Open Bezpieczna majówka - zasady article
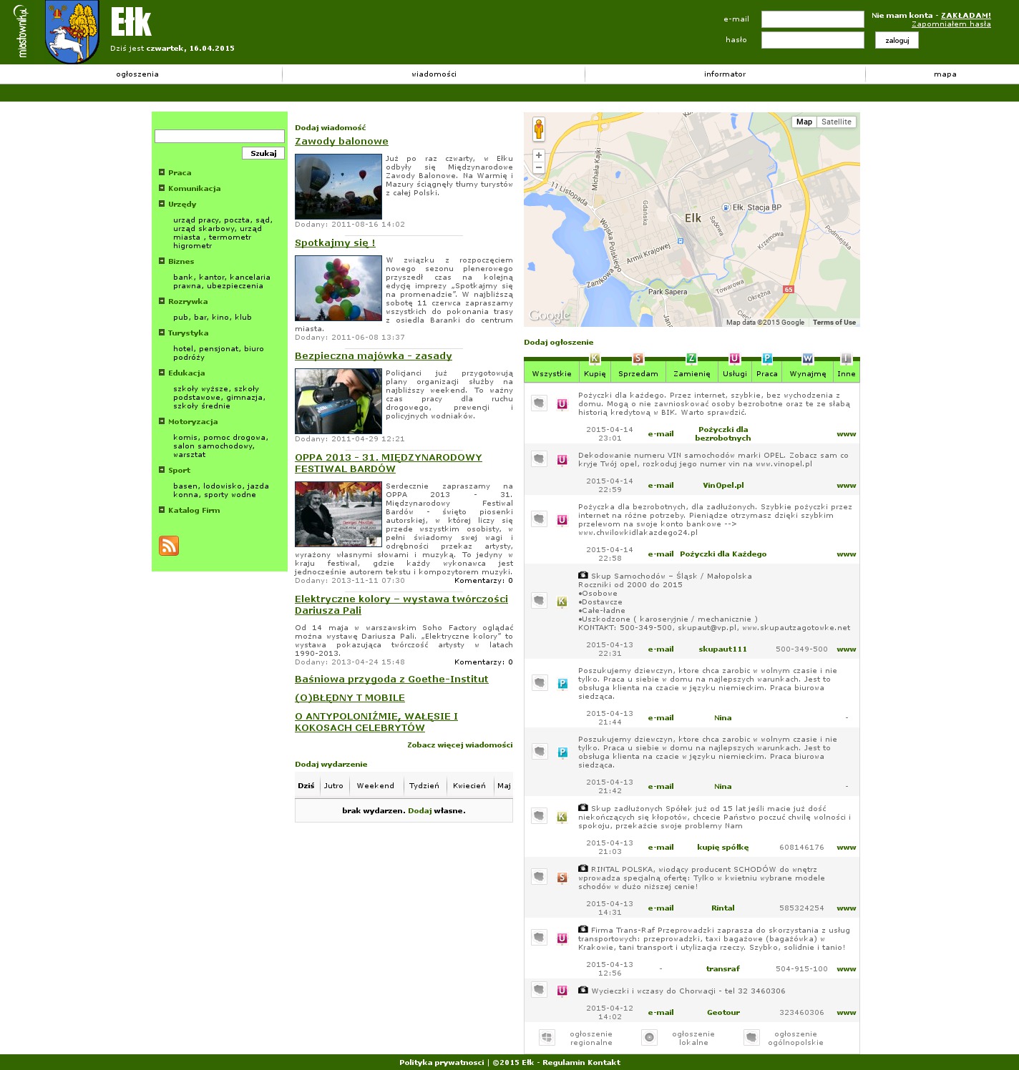This screenshot has width=1019, height=1070. pos(374,356)
